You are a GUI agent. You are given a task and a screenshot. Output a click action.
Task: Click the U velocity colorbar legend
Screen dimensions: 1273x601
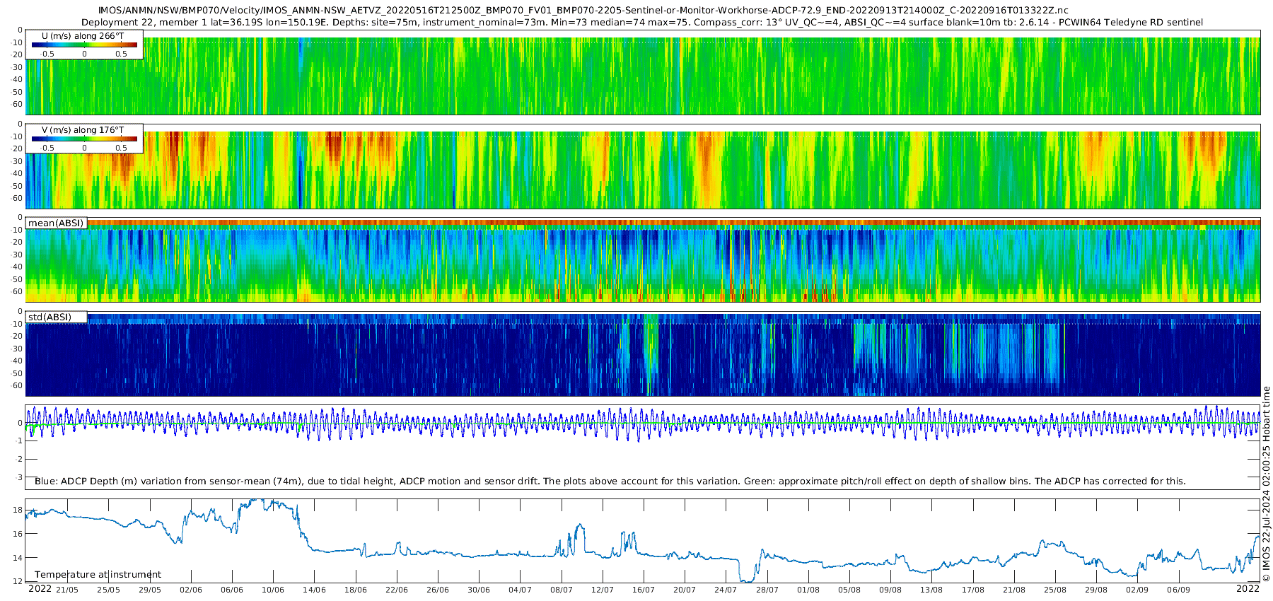tap(84, 45)
